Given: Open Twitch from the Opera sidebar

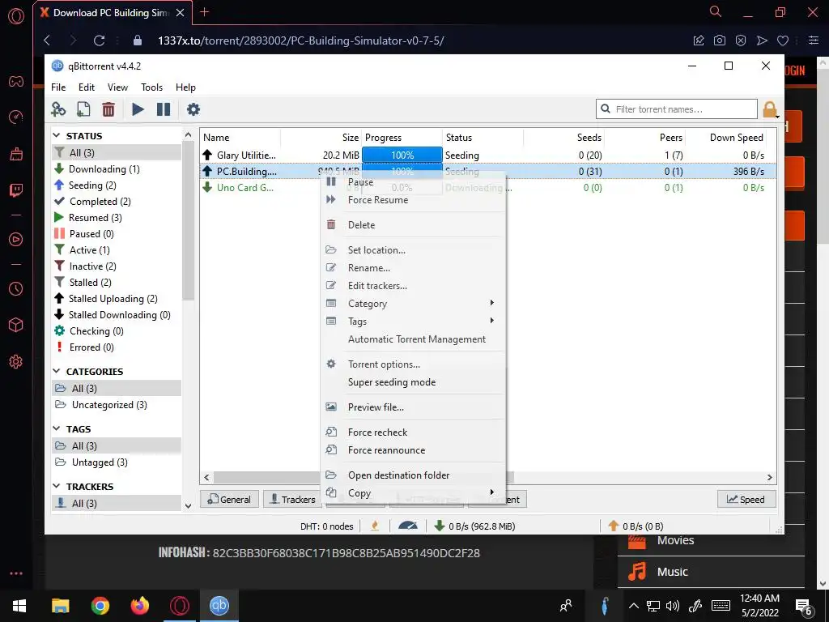Looking at the screenshot, I should (16, 190).
